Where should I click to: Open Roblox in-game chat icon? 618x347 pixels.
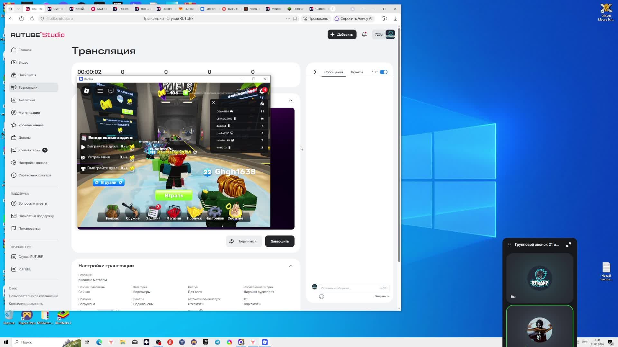tap(111, 91)
